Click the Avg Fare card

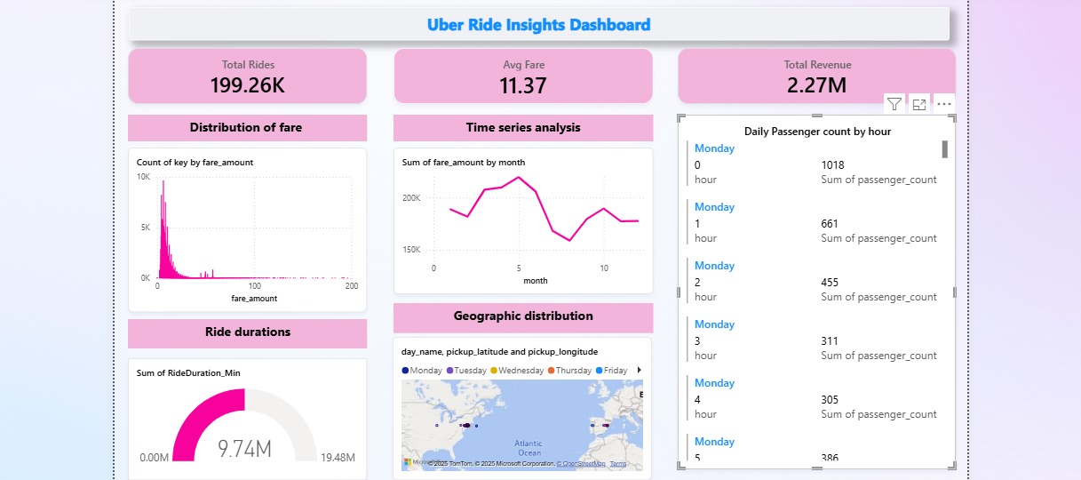(x=523, y=76)
